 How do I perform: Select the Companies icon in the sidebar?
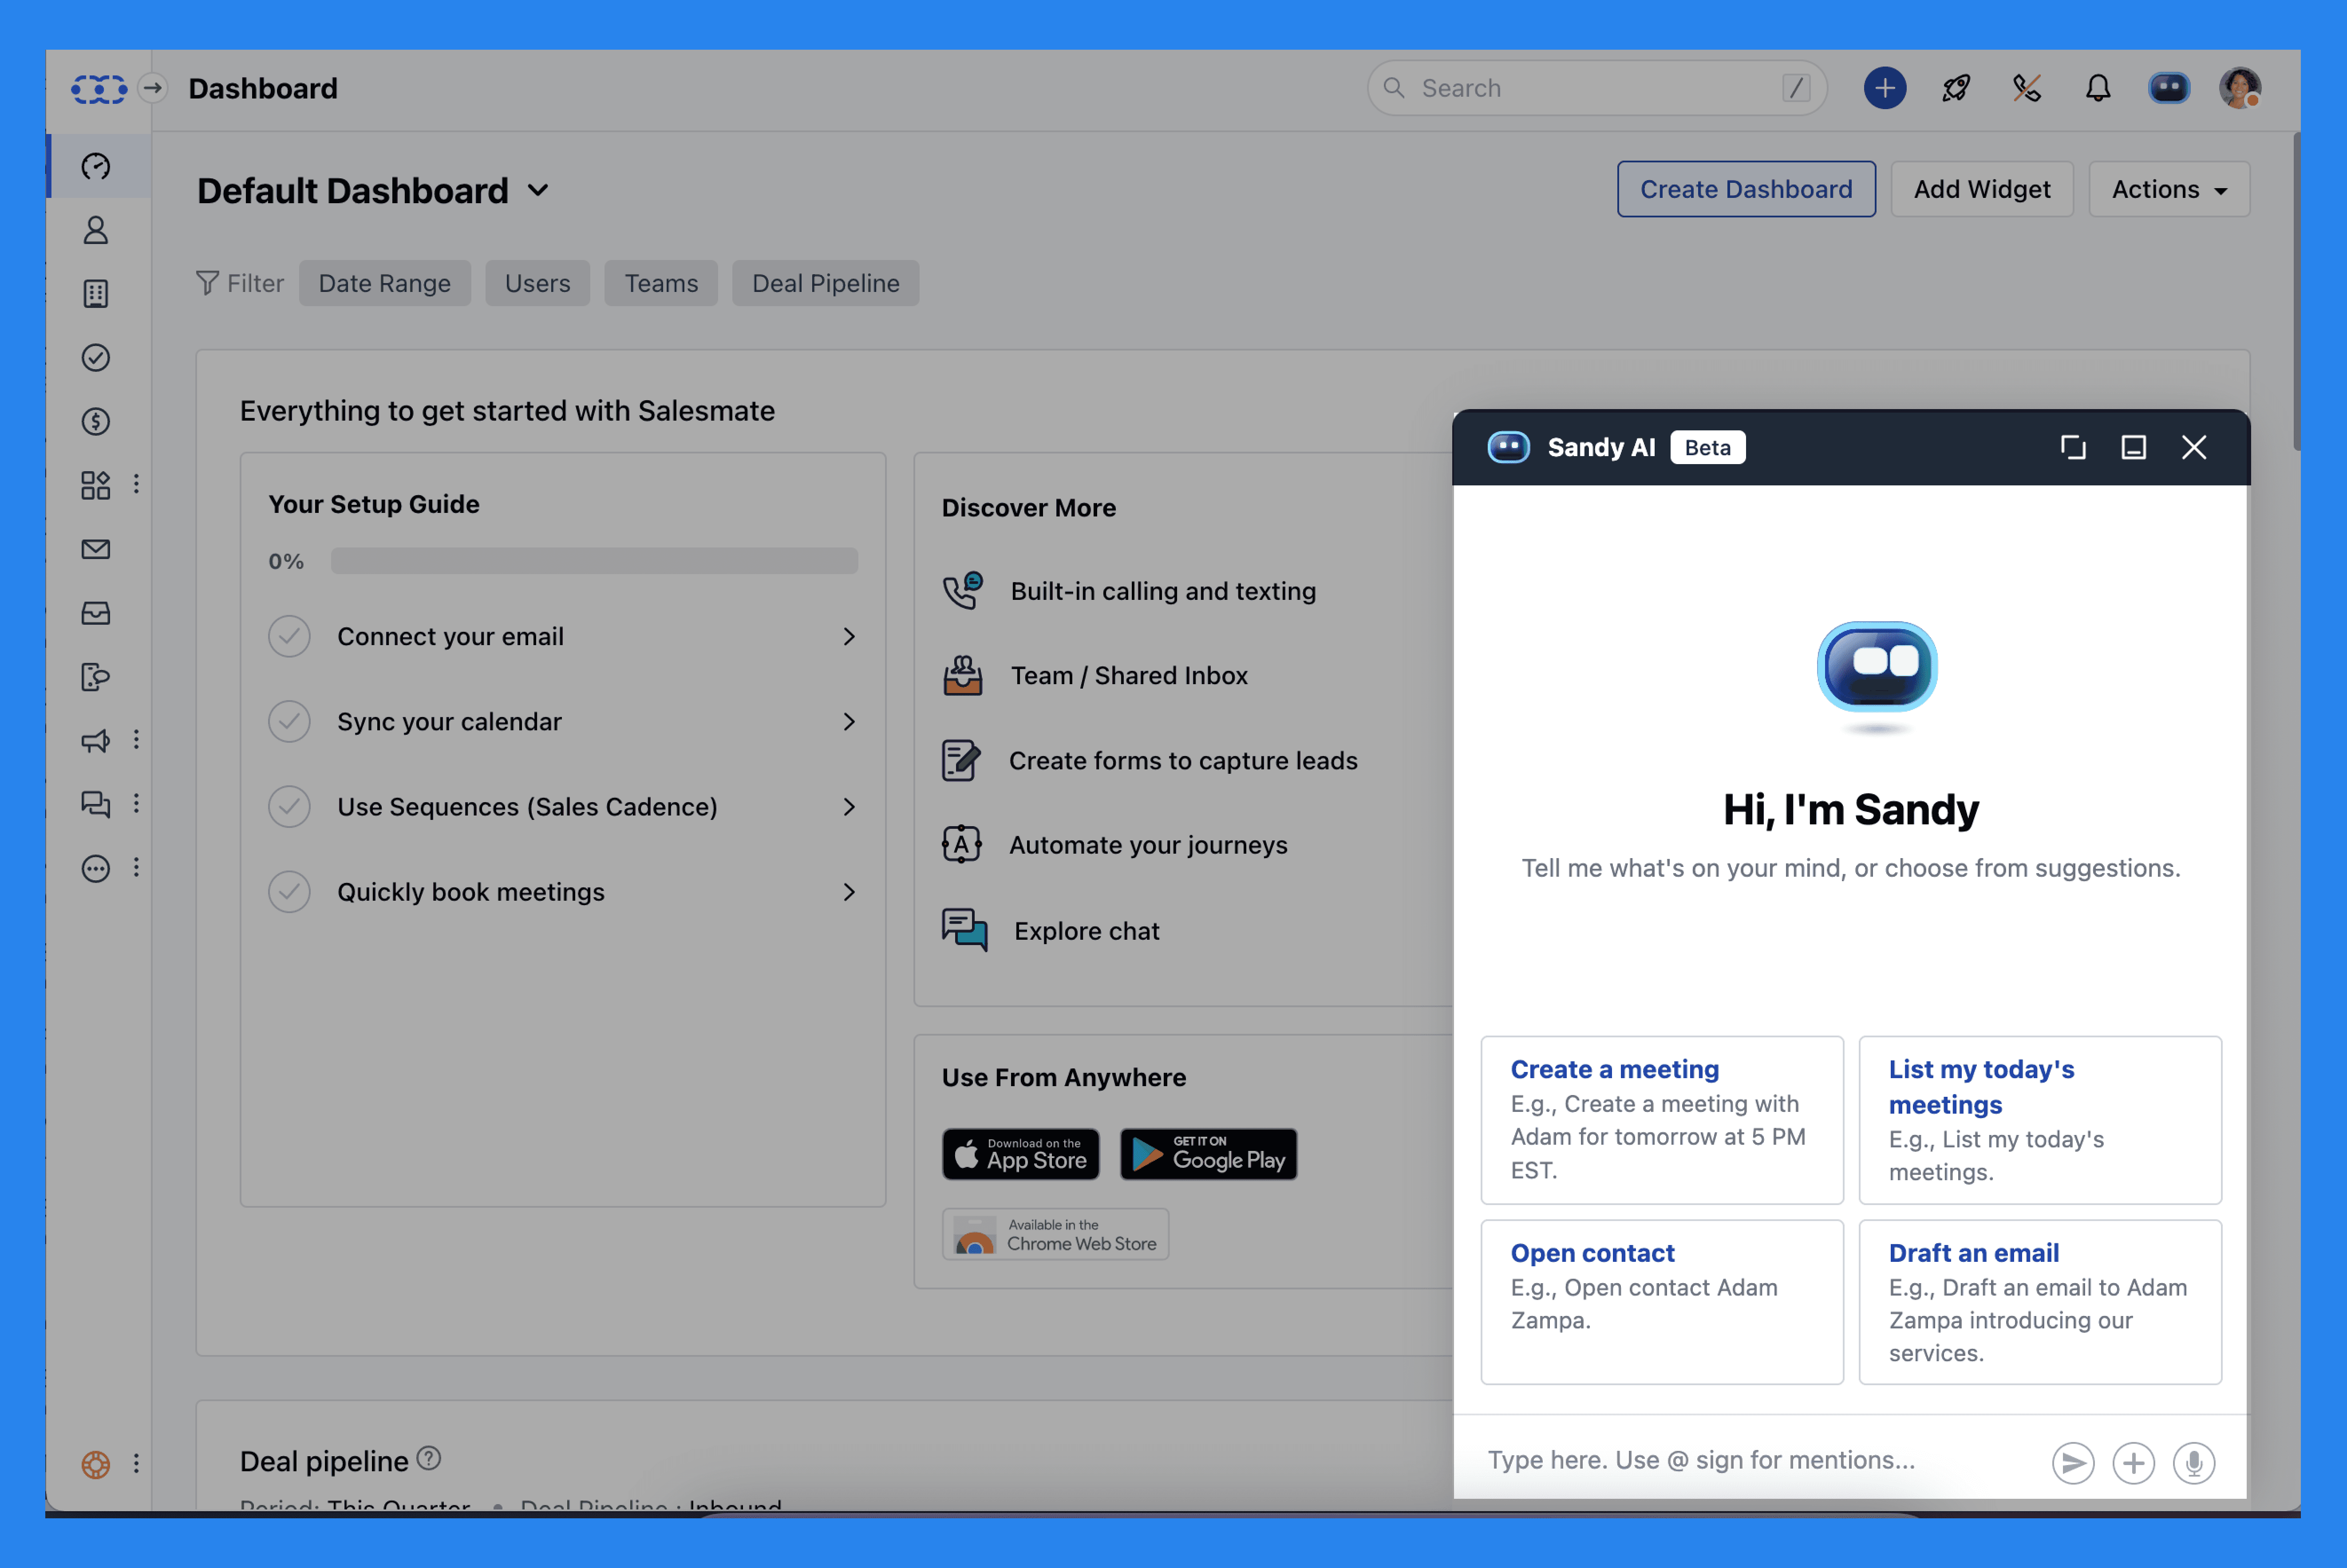96,293
